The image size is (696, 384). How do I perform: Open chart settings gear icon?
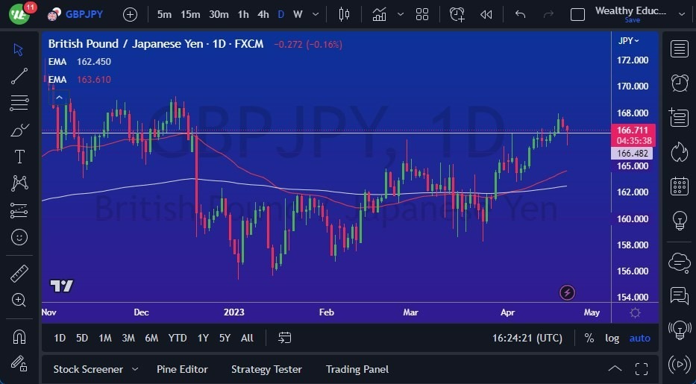click(x=635, y=312)
